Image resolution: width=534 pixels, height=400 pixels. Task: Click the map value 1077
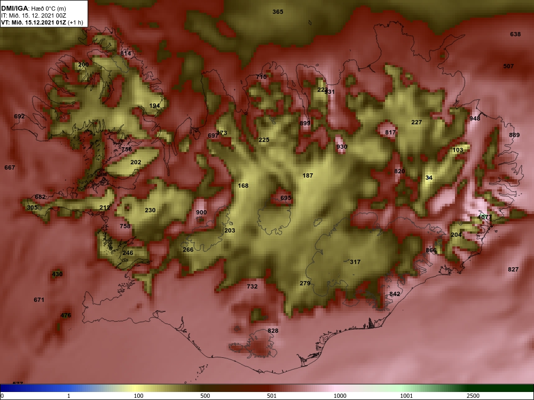coord(485,218)
